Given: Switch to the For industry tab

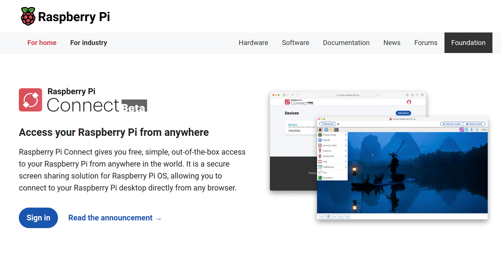Looking at the screenshot, I should click(89, 43).
